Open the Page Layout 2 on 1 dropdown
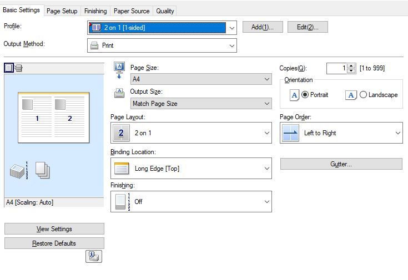 click(x=192, y=133)
